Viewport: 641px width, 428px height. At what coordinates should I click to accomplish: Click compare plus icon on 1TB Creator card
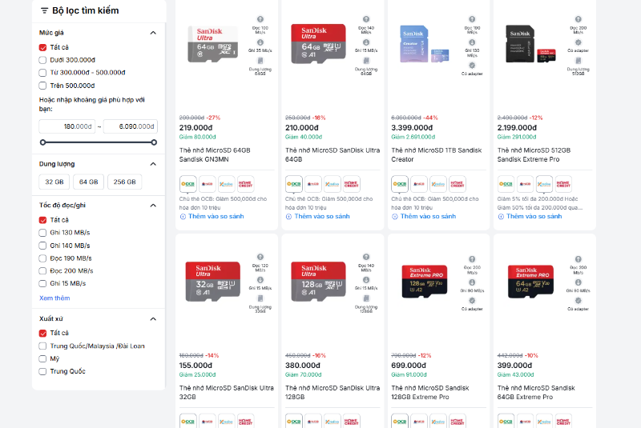pos(394,217)
